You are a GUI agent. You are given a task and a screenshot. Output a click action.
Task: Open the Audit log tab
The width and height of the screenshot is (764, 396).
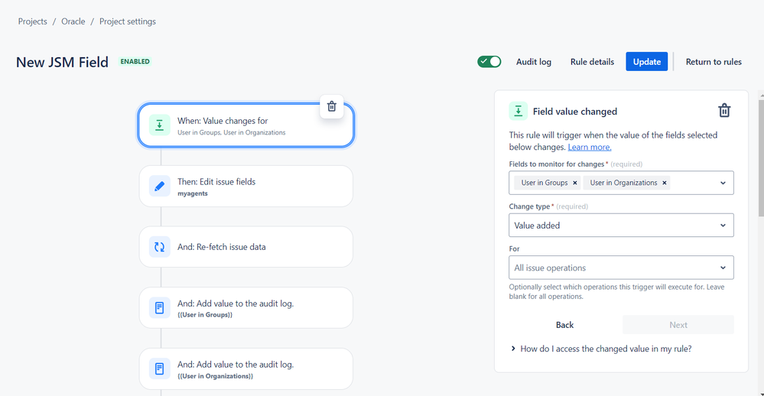pos(534,62)
